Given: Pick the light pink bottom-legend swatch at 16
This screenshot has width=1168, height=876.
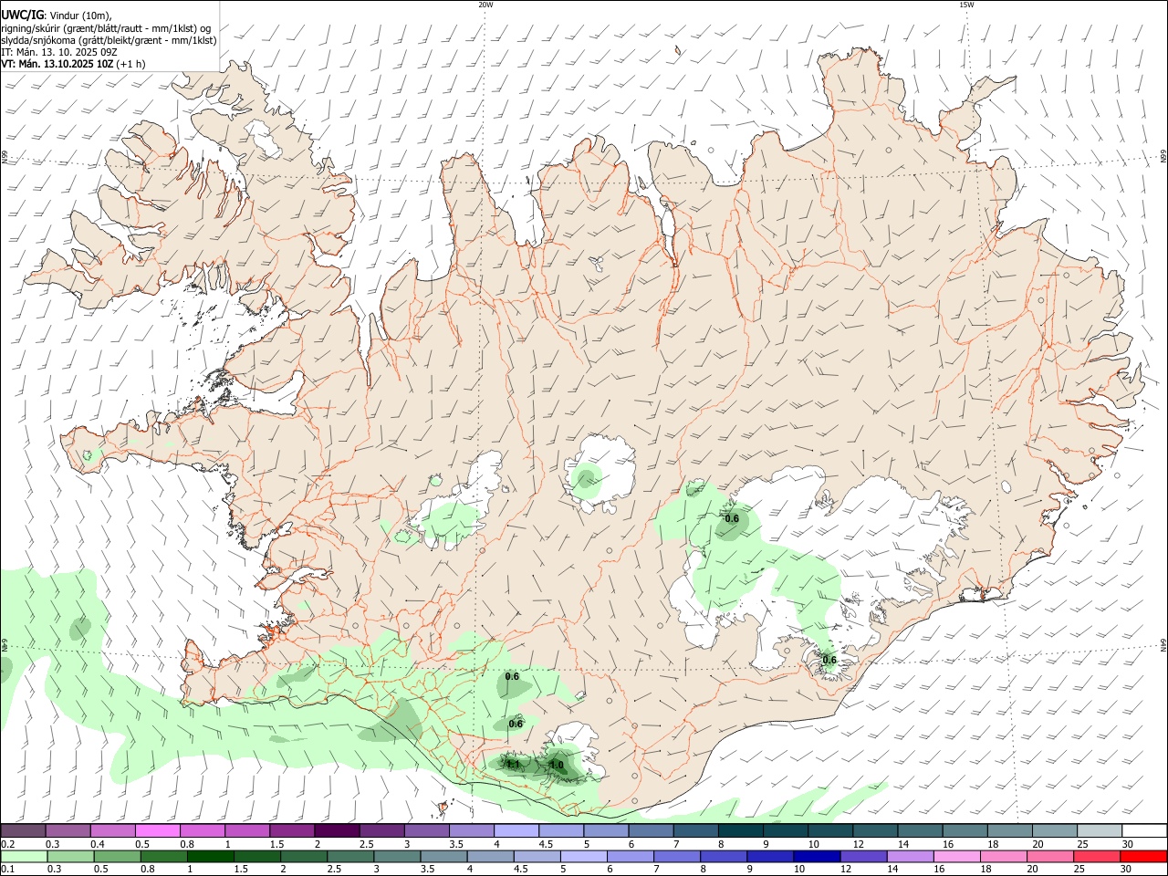Looking at the screenshot, I should (957, 856).
